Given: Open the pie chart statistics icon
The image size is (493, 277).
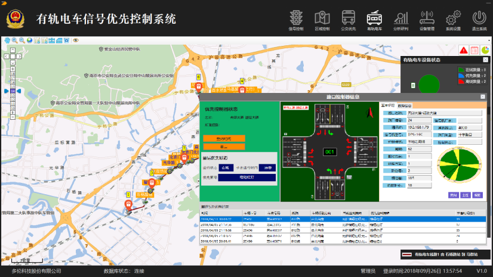Looking at the screenshot, I should (485, 50).
